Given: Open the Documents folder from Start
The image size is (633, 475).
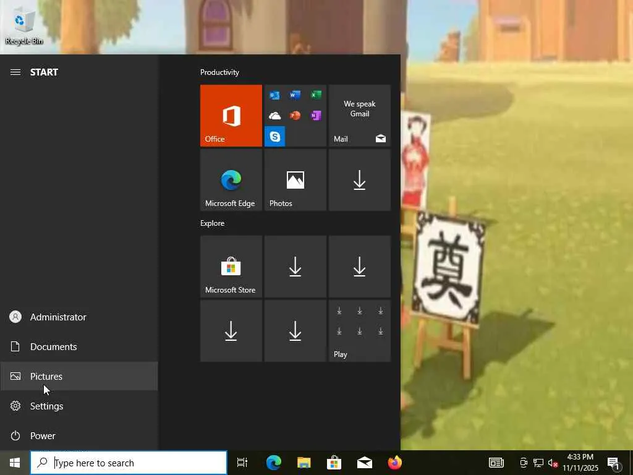Looking at the screenshot, I should tap(79, 346).
